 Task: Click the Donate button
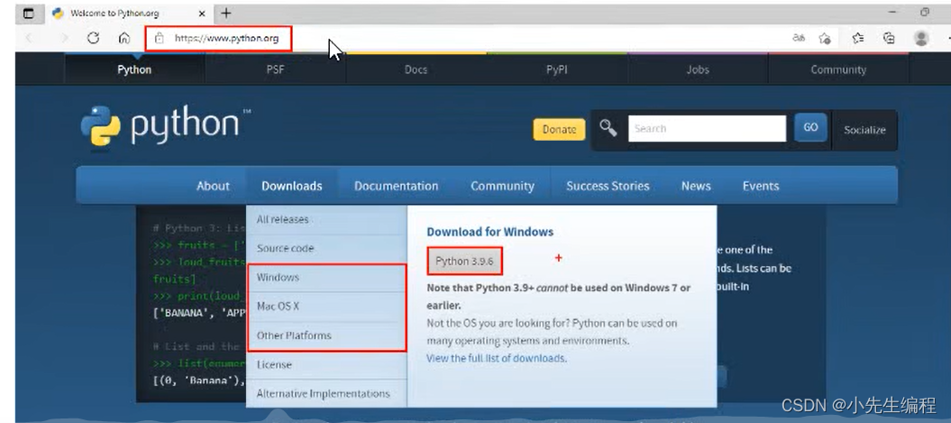(559, 129)
